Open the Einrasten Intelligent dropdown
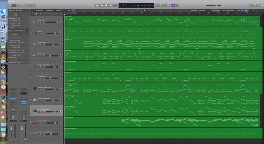This screenshot has height=144, width=264. click(x=204, y=10)
